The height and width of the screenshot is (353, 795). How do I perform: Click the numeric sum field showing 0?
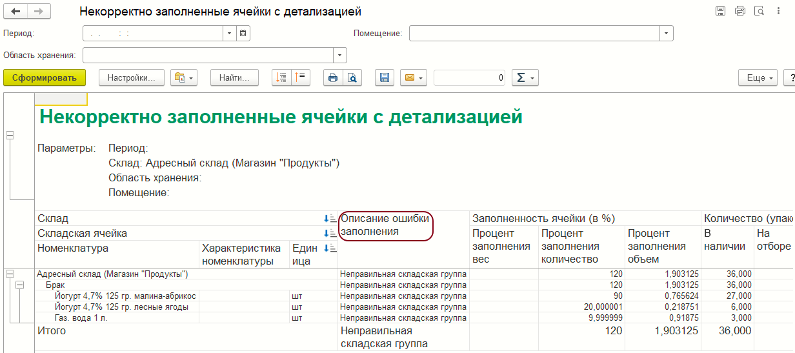470,77
